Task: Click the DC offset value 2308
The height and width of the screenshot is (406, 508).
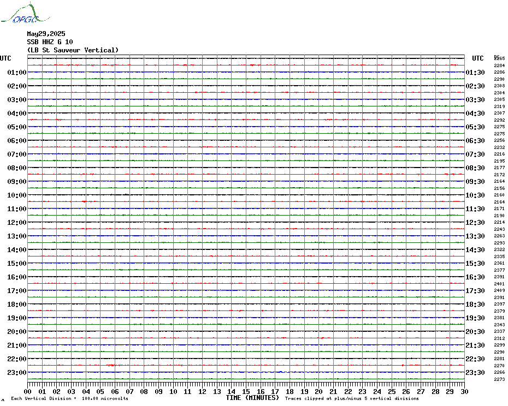Action: 499,86
